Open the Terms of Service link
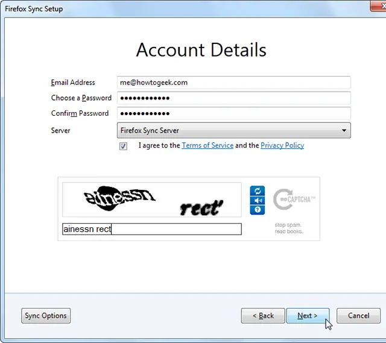 pyautogui.click(x=207, y=145)
